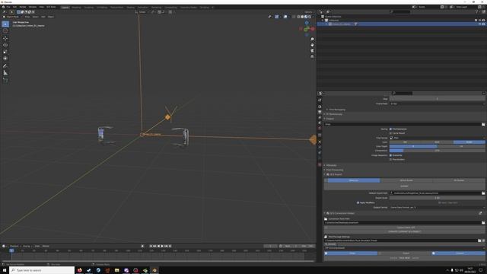Open the Object Mode dropdown
This screenshot has width=487, height=274.
point(12,17)
